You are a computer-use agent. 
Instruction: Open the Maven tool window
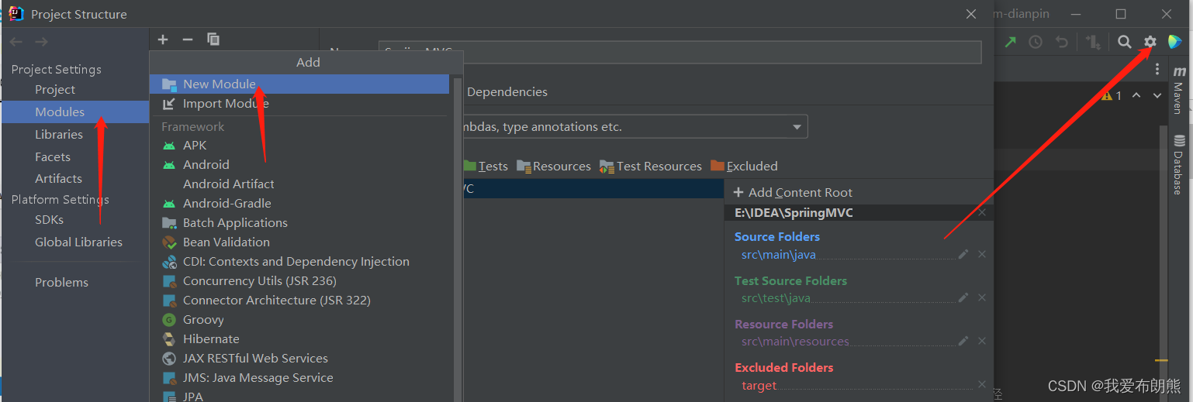(x=1179, y=90)
